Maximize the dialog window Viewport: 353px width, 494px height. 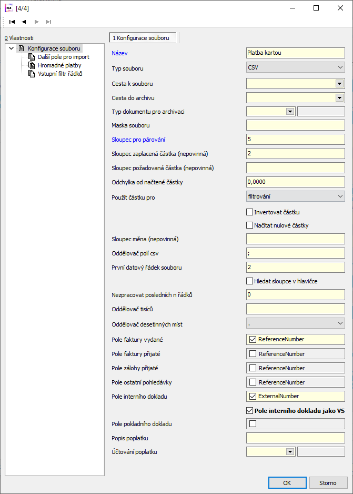point(316,8)
